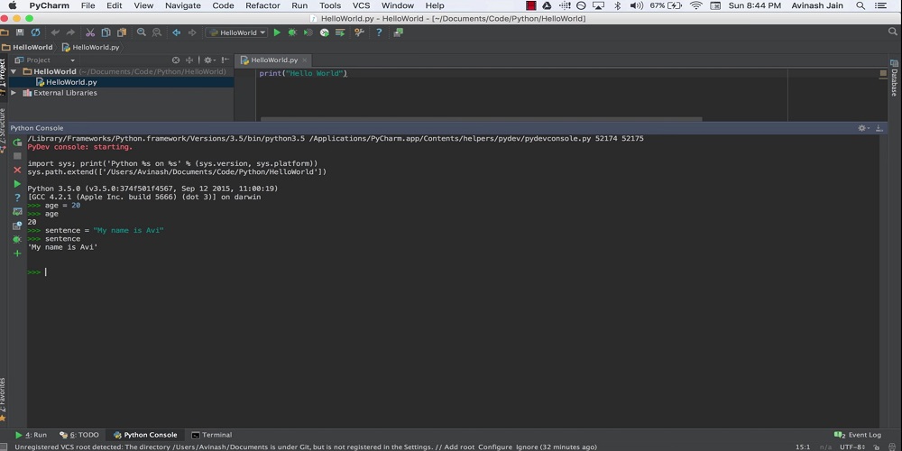Select HelloWorld.py in project tree

(x=71, y=82)
